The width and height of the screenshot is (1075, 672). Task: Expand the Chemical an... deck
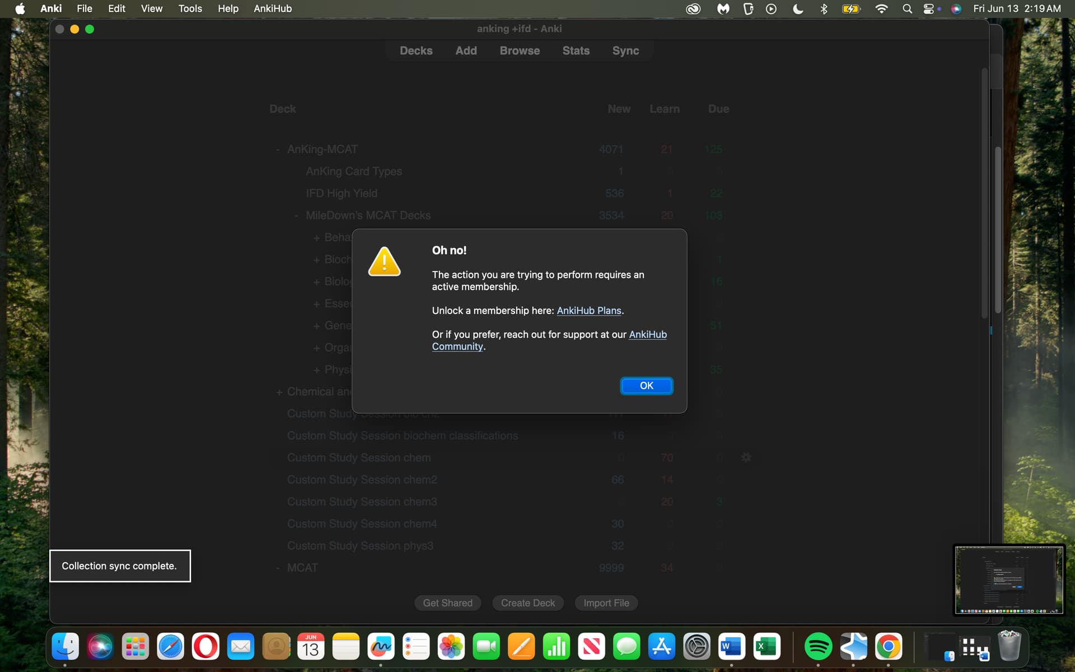pyautogui.click(x=279, y=392)
